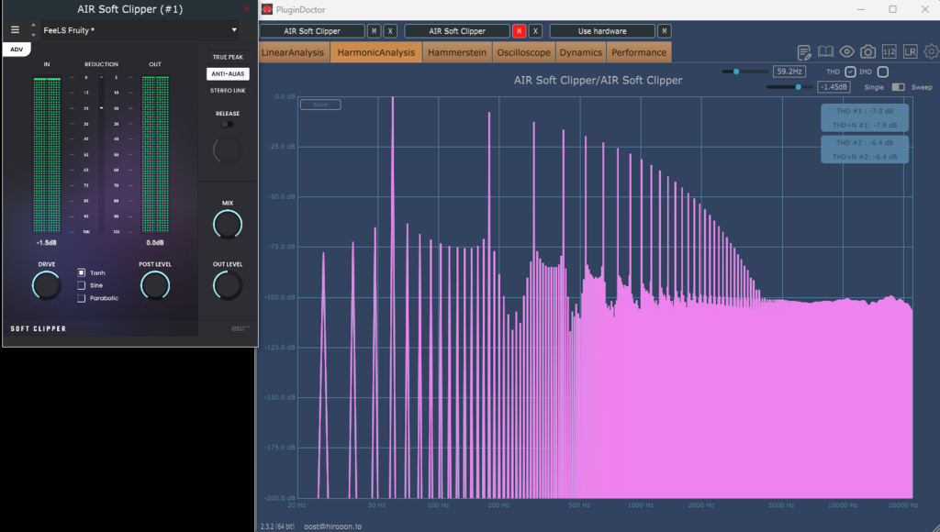Unmute the second AIR Soft Clipper slot
Screen dimensions: 940x532
coord(520,31)
